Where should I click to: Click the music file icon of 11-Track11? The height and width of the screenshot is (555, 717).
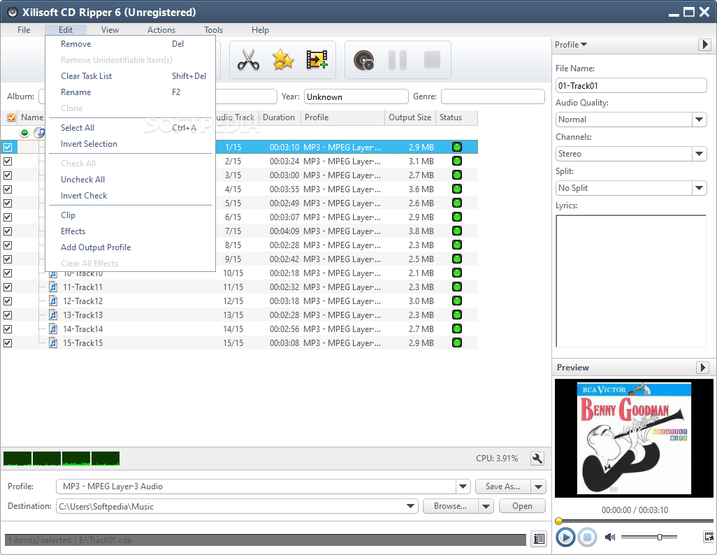[x=54, y=287]
